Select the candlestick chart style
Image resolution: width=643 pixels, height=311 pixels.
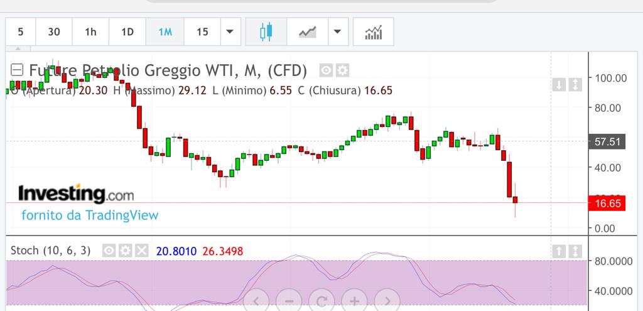pyautogui.click(x=266, y=31)
